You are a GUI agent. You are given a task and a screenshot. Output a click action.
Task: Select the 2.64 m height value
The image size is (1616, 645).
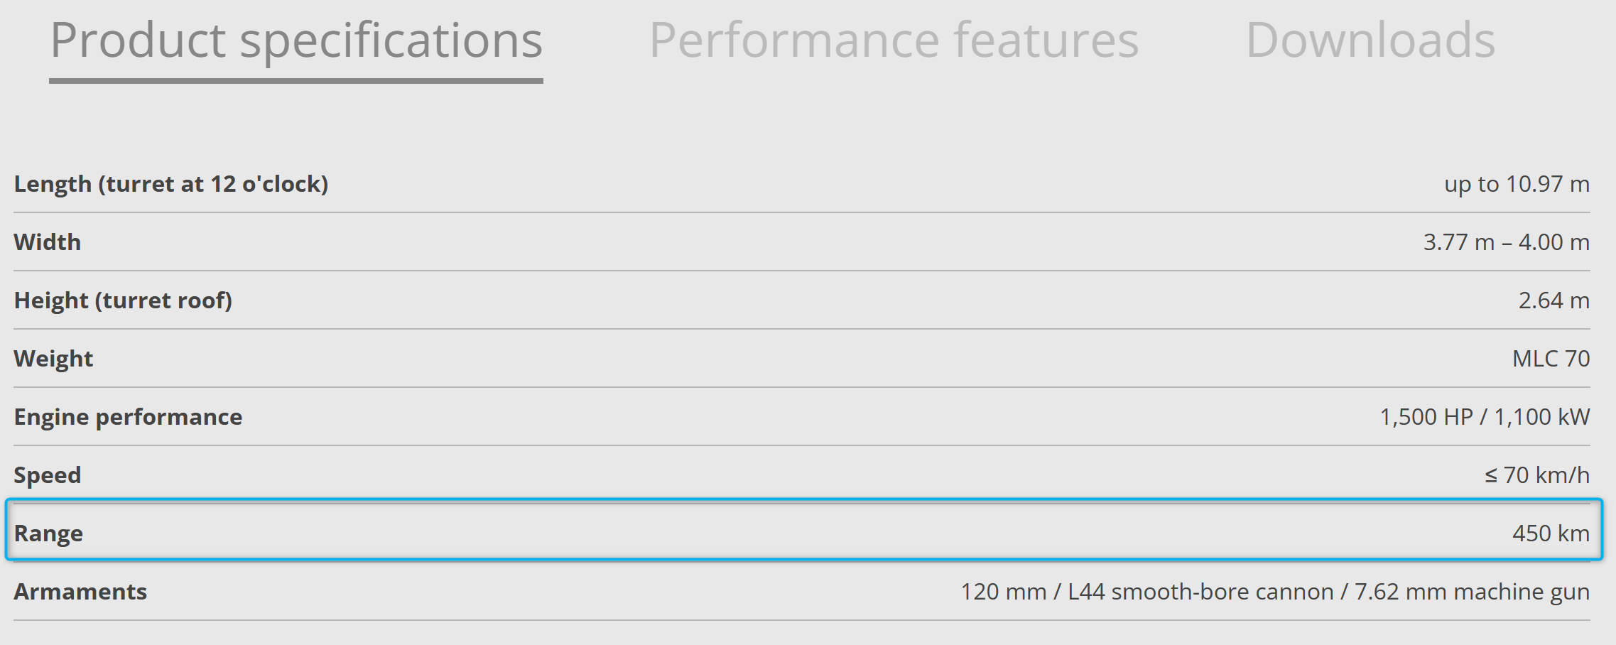1553,300
